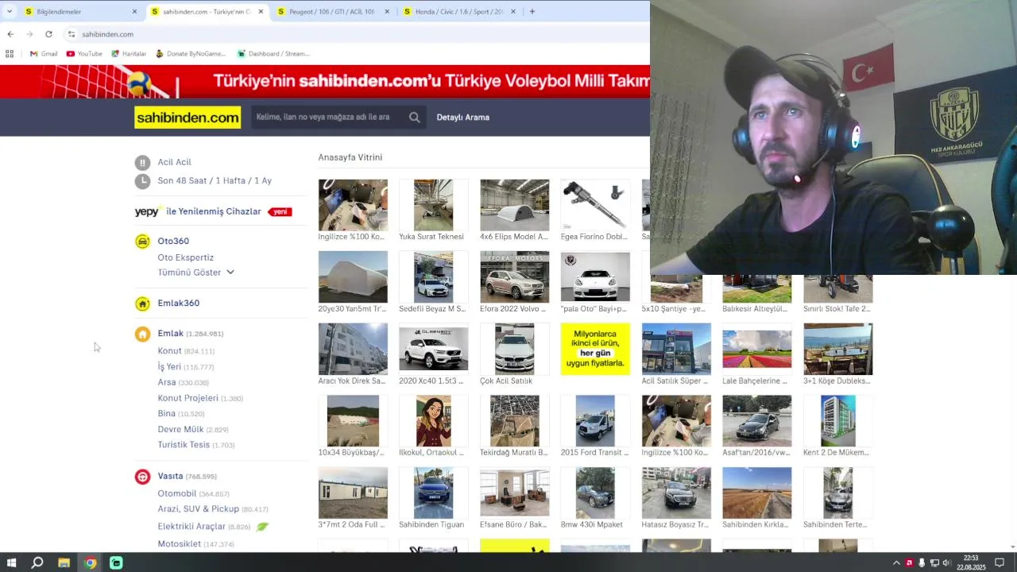Click the Oto360 car icon
This screenshot has width=1017, height=572.
pyautogui.click(x=142, y=242)
